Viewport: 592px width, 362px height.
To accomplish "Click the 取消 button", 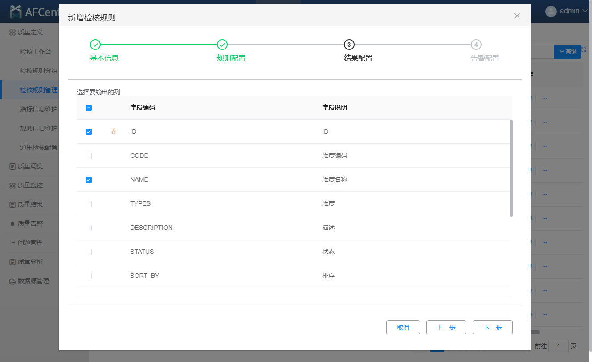I will pyautogui.click(x=403, y=327).
